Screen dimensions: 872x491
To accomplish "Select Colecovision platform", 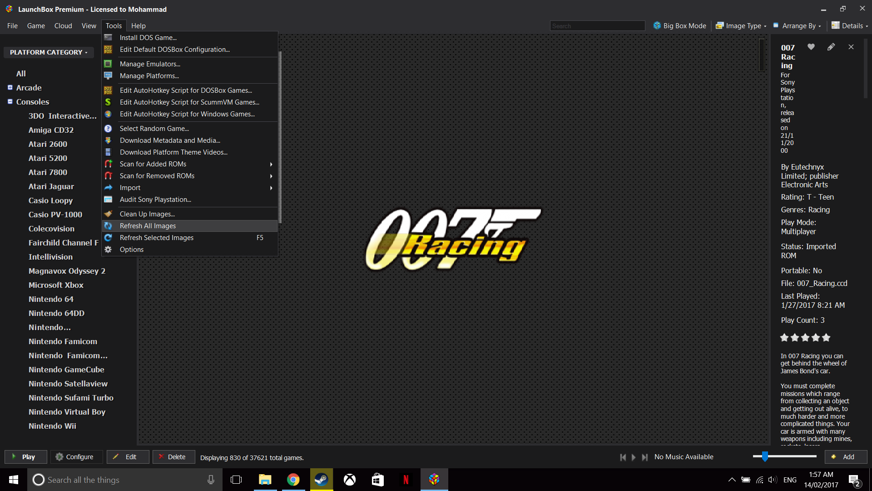I will coord(51,229).
